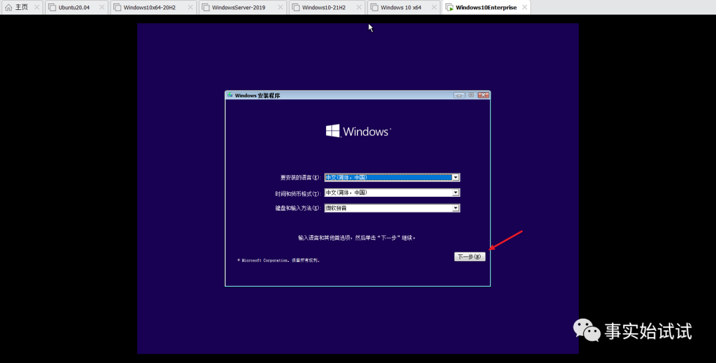Click the VM icon on WindowsServer-2019 tab
This screenshot has width=716, height=363.
[x=206, y=7]
